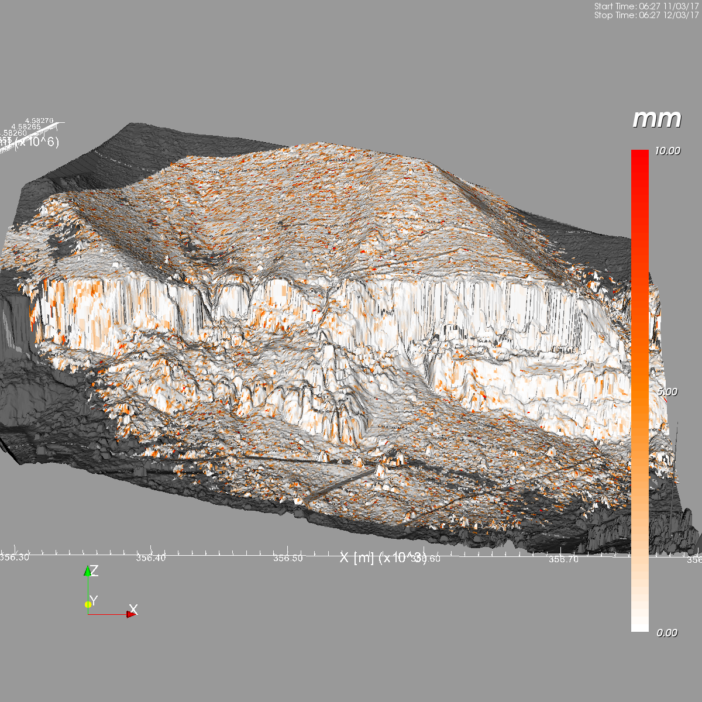Screen dimensions: 702x702
Task: Click the 'mm' color legend title
Action: (657, 119)
